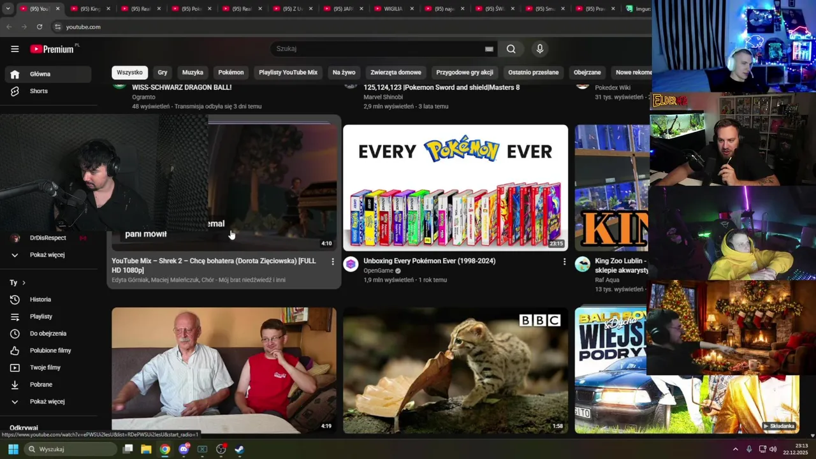
Task: Show hidden system tray icons
Action: [735, 449]
